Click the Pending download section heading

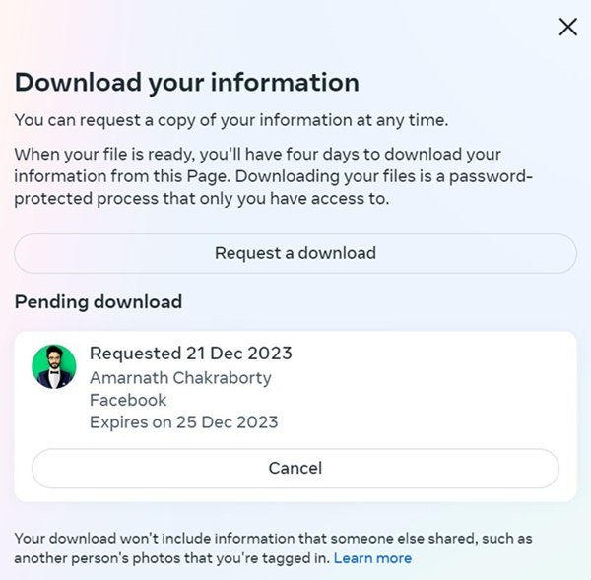pyautogui.click(x=98, y=302)
